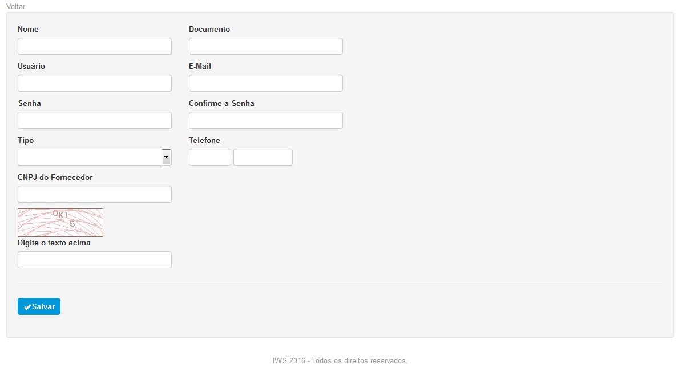Focus the Digite o texto acima field
The height and width of the screenshot is (373, 682).
pyautogui.click(x=94, y=260)
